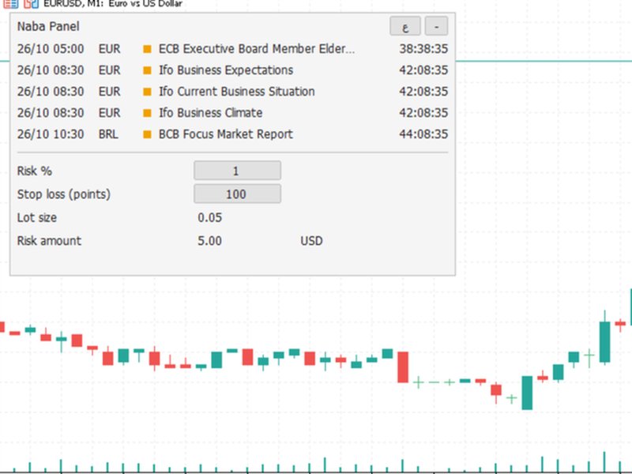
Task: Click the Lot size label
Action: point(36,218)
